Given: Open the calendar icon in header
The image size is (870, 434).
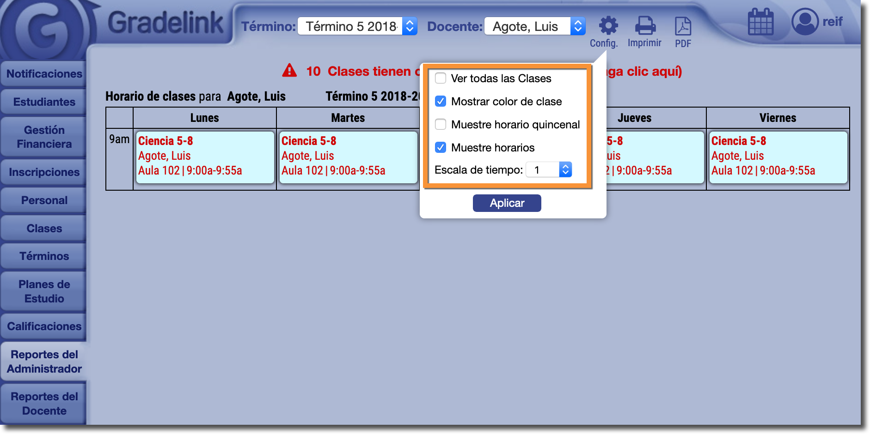Looking at the screenshot, I should point(760,22).
